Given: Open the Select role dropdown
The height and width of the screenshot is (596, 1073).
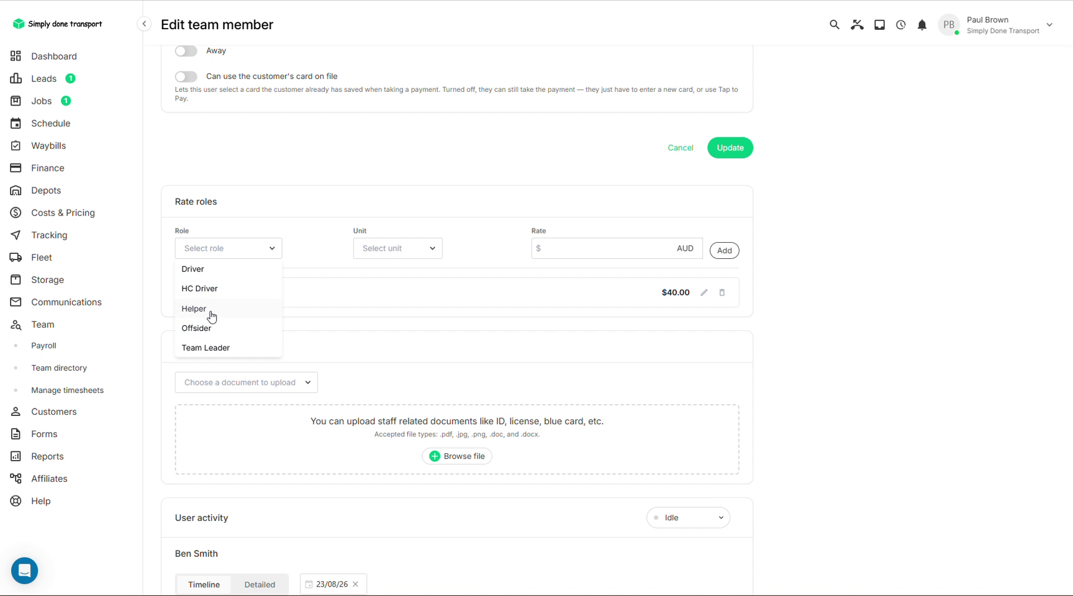Looking at the screenshot, I should (x=229, y=248).
